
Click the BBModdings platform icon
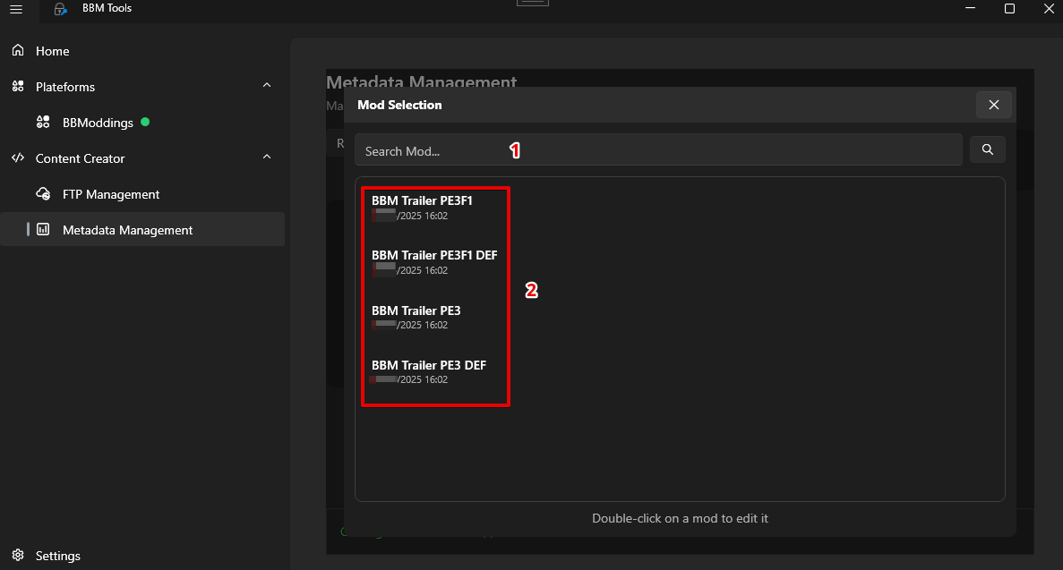[43, 123]
